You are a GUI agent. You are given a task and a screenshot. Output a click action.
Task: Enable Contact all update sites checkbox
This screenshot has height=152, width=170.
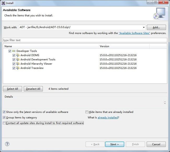click(4, 123)
